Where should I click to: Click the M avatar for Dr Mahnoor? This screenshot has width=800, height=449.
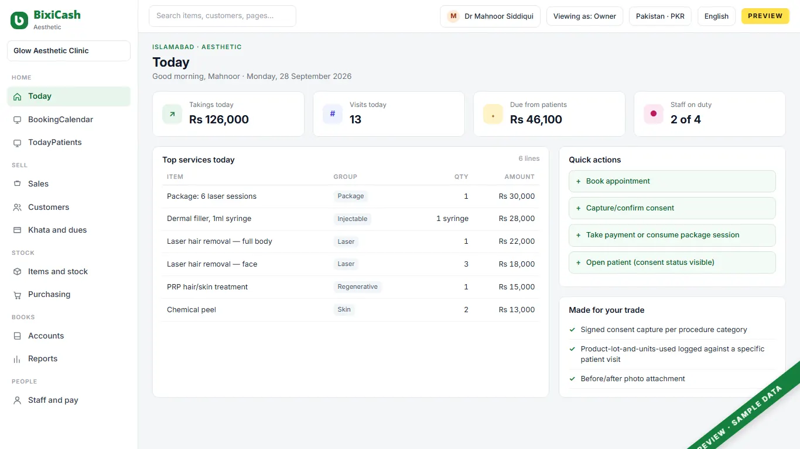point(453,16)
